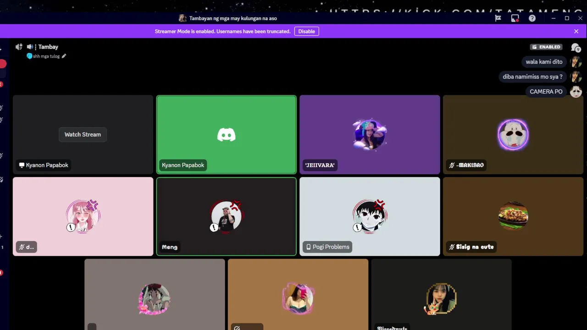Edit the channel status via pencil icon
Image resolution: width=587 pixels, height=330 pixels.
[64, 56]
